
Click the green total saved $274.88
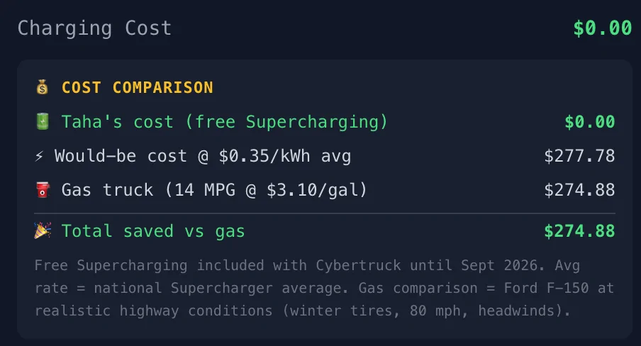(x=579, y=231)
